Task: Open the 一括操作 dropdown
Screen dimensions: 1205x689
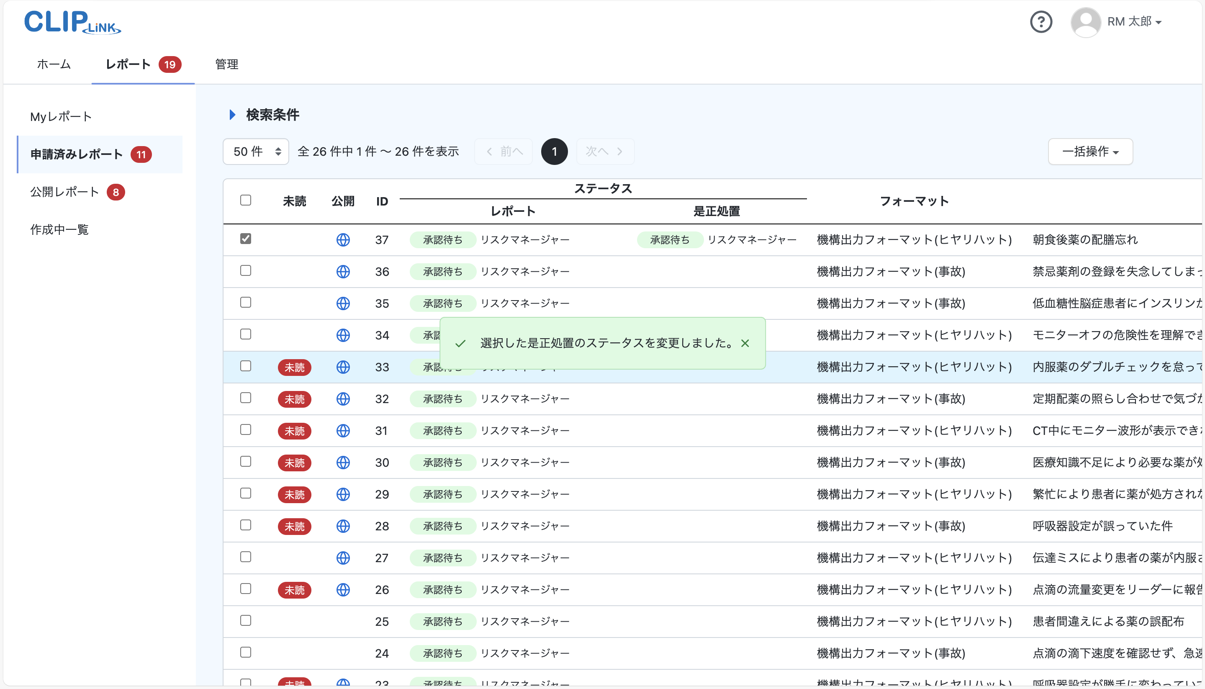Action: pyautogui.click(x=1089, y=152)
